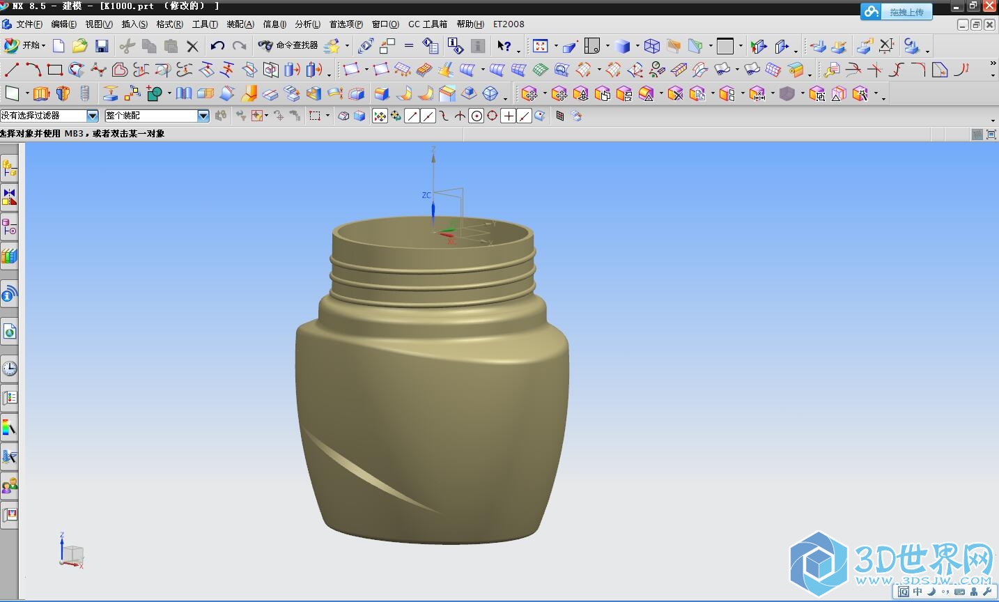The image size is (999, 602).
Task: Open the 整个装配 scope dropdown
Action: (x=203, y=116)
